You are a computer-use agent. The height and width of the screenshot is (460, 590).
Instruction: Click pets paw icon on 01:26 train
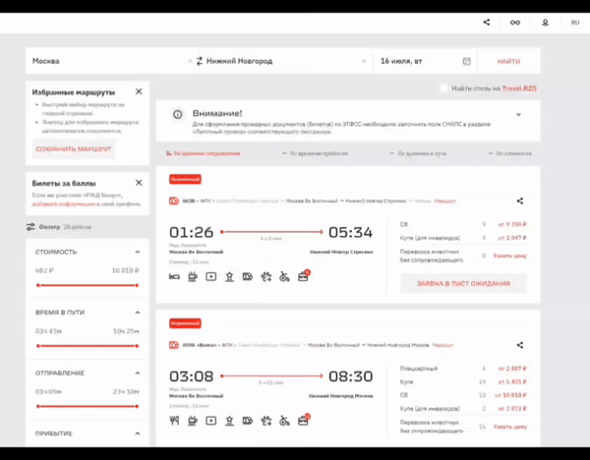point(266,277)
